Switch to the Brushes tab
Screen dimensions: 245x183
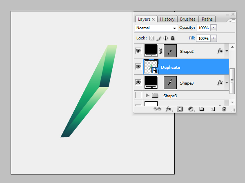coord(188,19)
